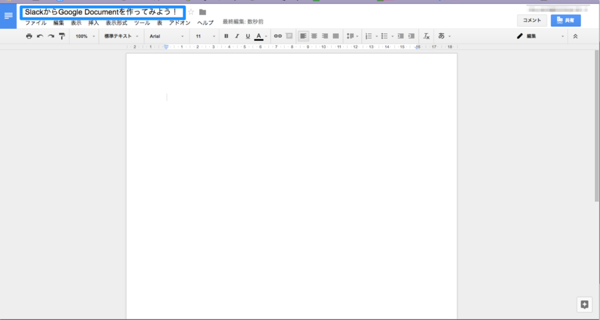Open the あ input tools menu
Viewport: 600px width, 320px height.
pos(444,36)
